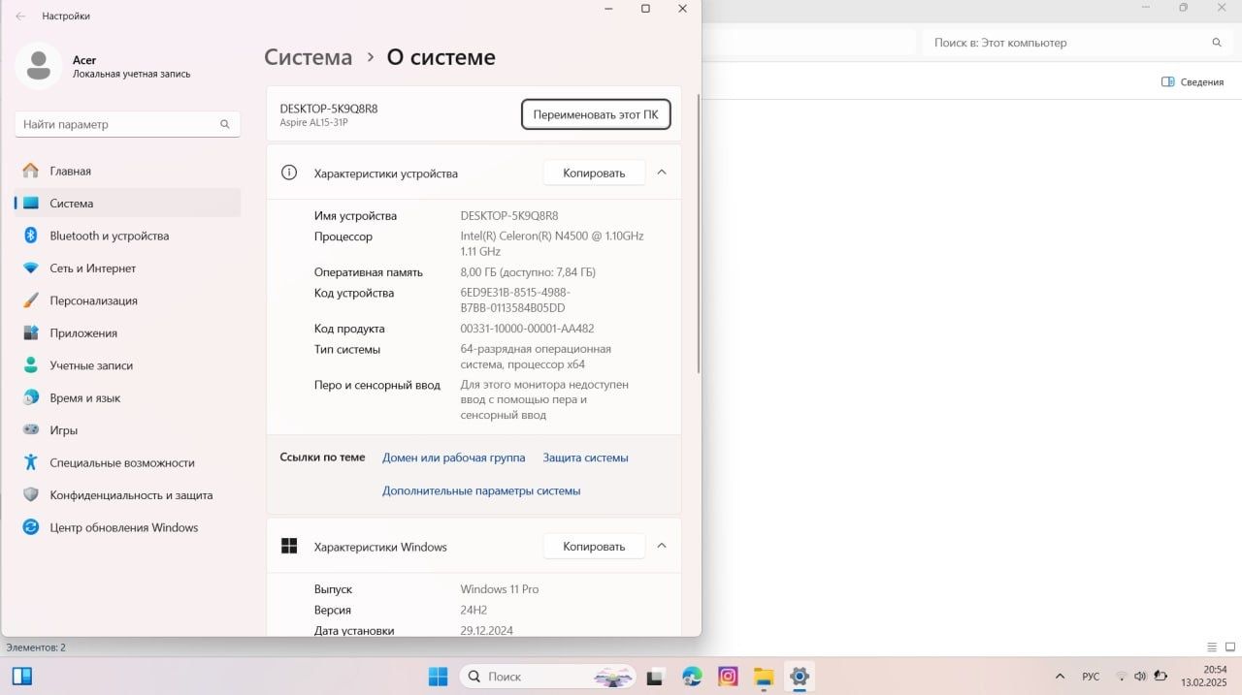This screenshot has width=1242, height=695.
Task: Select Система in the sidebar
Action: pyautogui.click(x=127, y=204)
